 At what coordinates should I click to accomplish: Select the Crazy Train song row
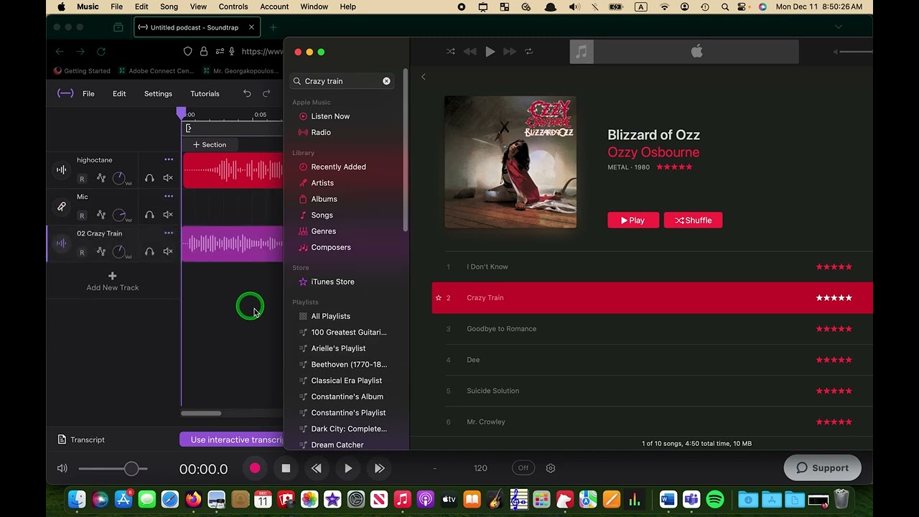[x=652, y=298]
